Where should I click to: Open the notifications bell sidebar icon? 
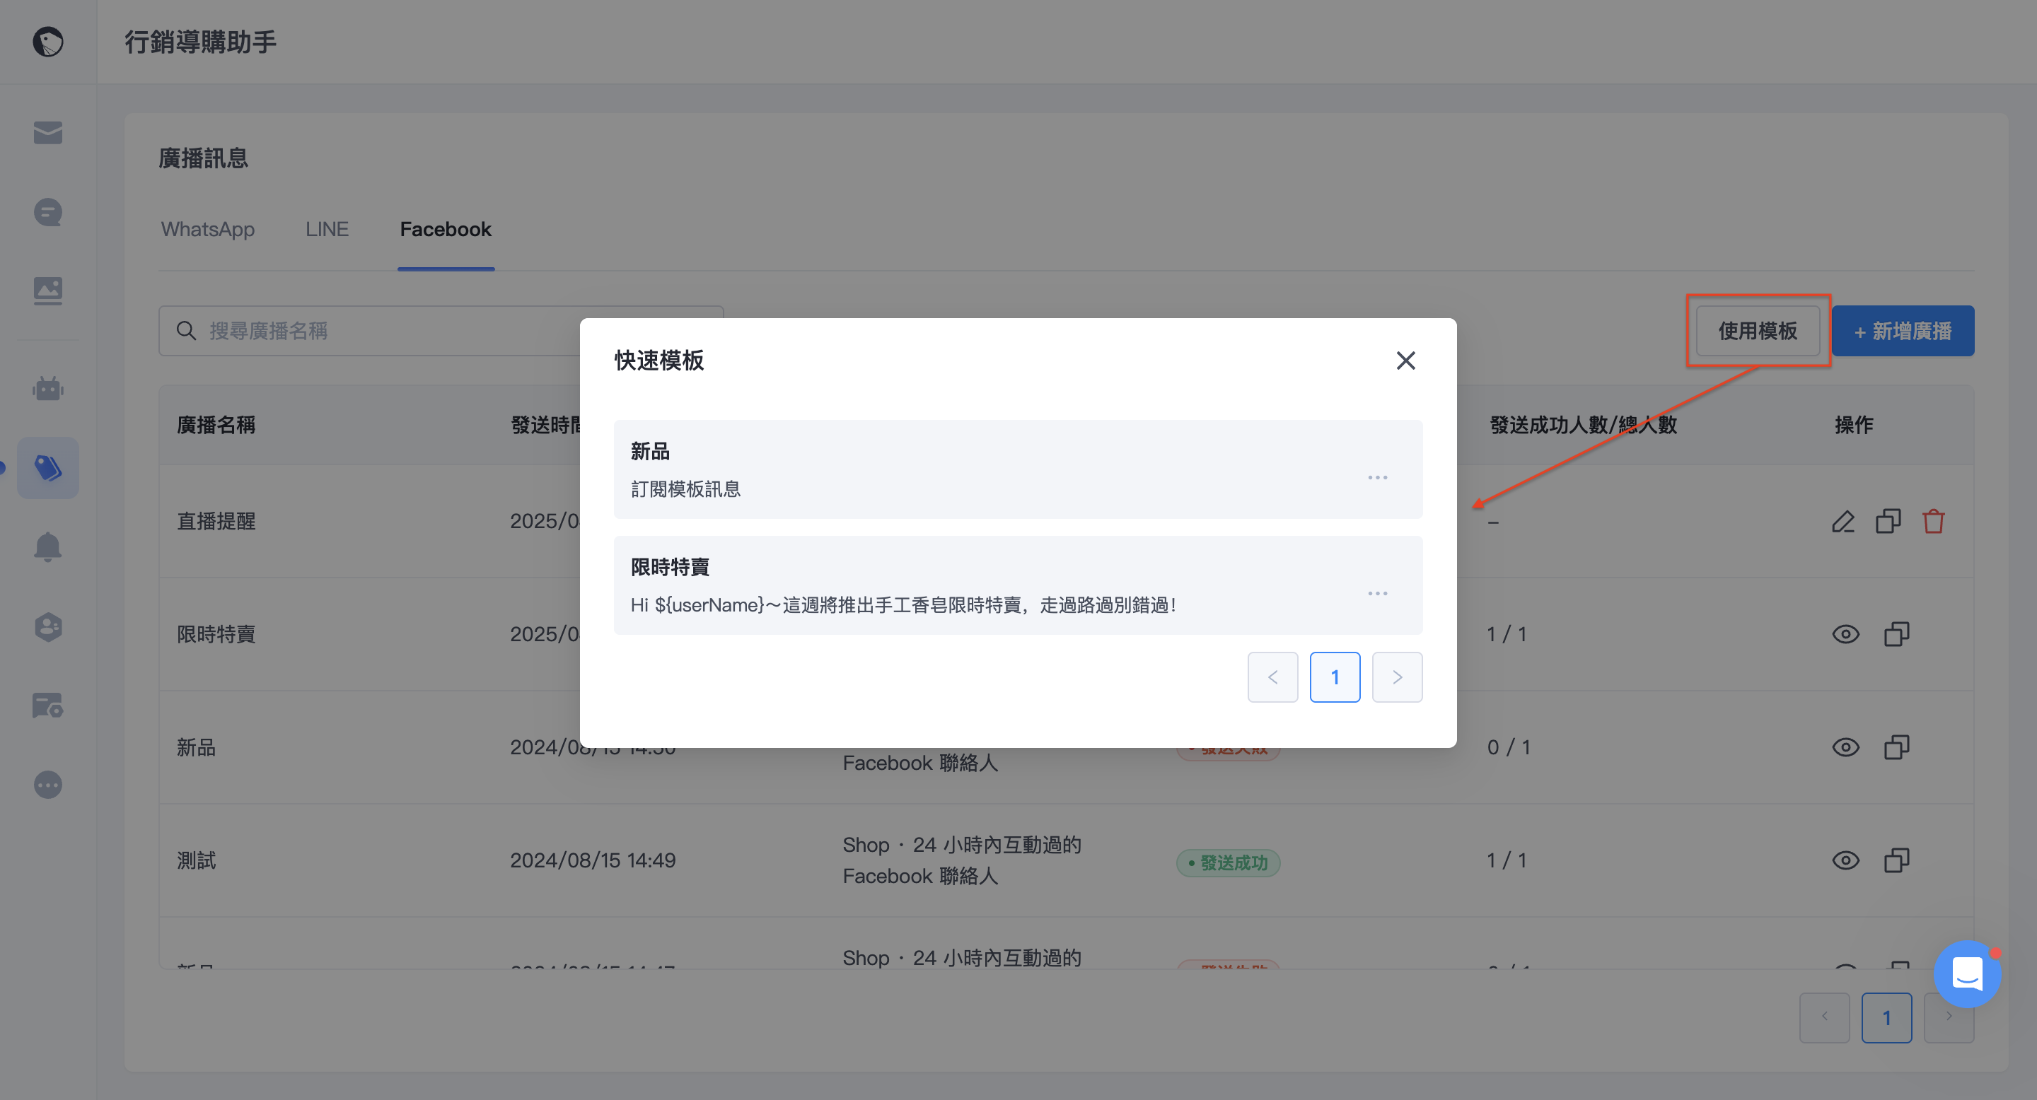[47, 547]
